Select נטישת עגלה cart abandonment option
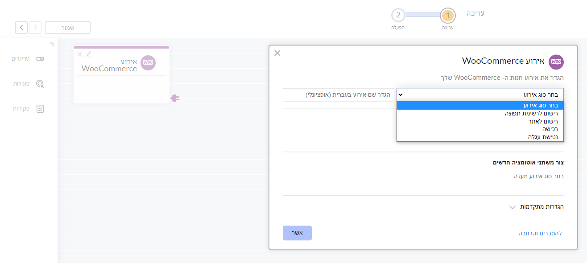 [480, 137]
